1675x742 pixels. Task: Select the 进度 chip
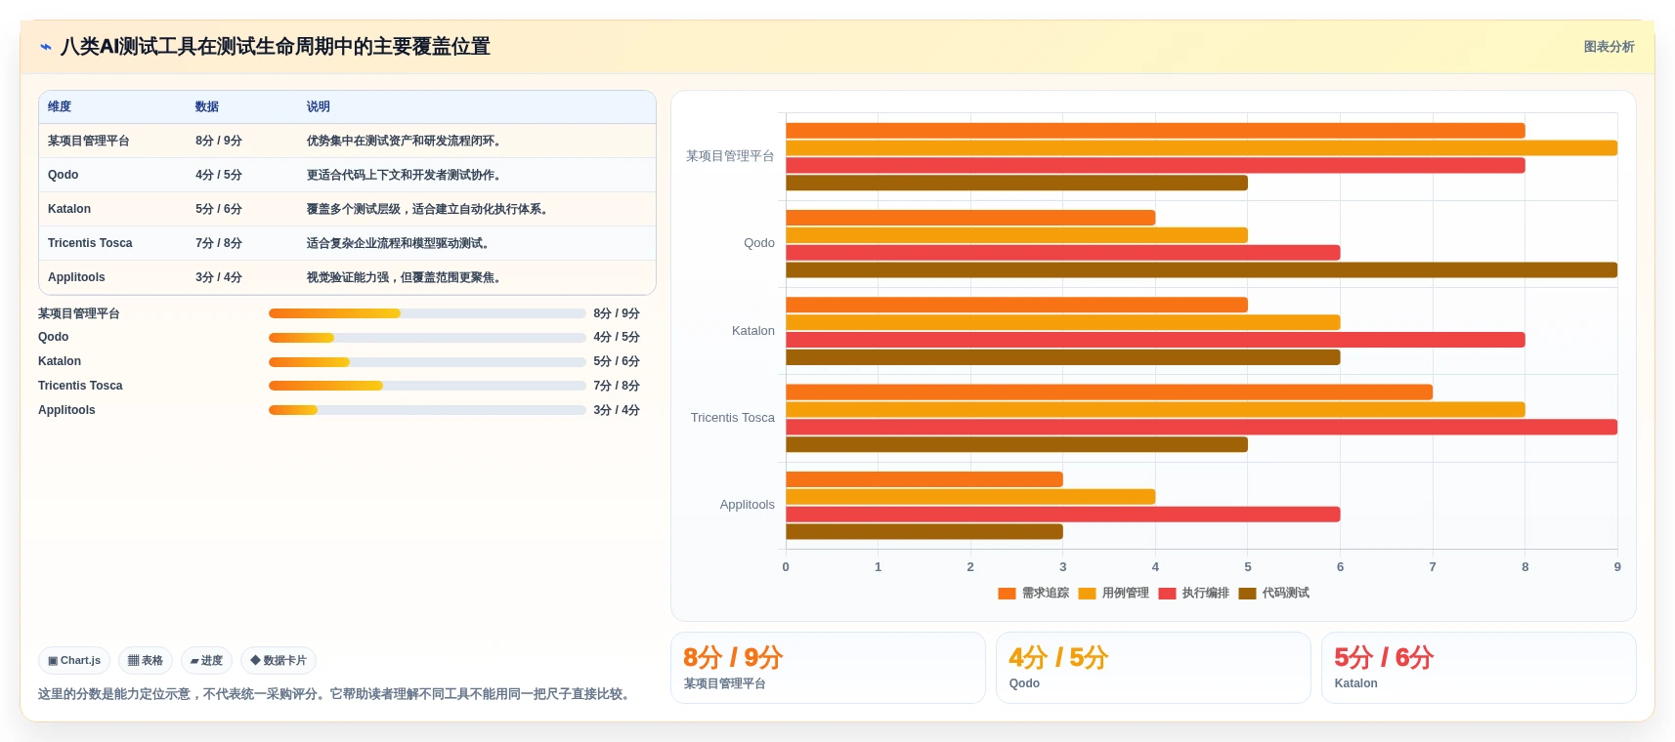click(x=206, y=661)
